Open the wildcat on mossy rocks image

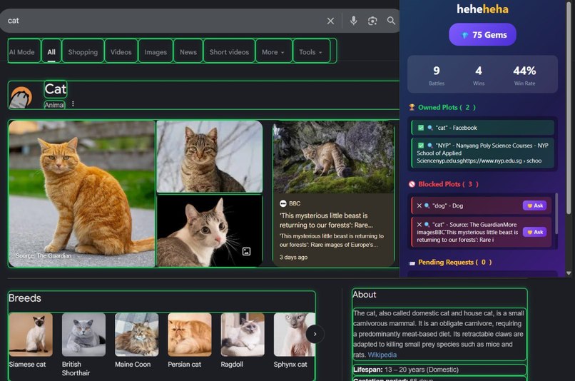tap(333, 158)
